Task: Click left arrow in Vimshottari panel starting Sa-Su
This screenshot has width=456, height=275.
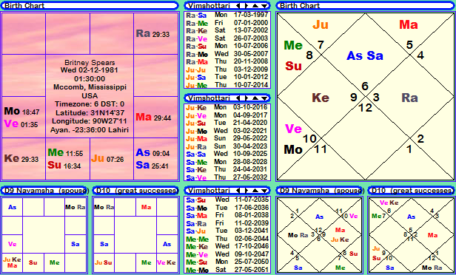Action: click(x=238, y=191)
